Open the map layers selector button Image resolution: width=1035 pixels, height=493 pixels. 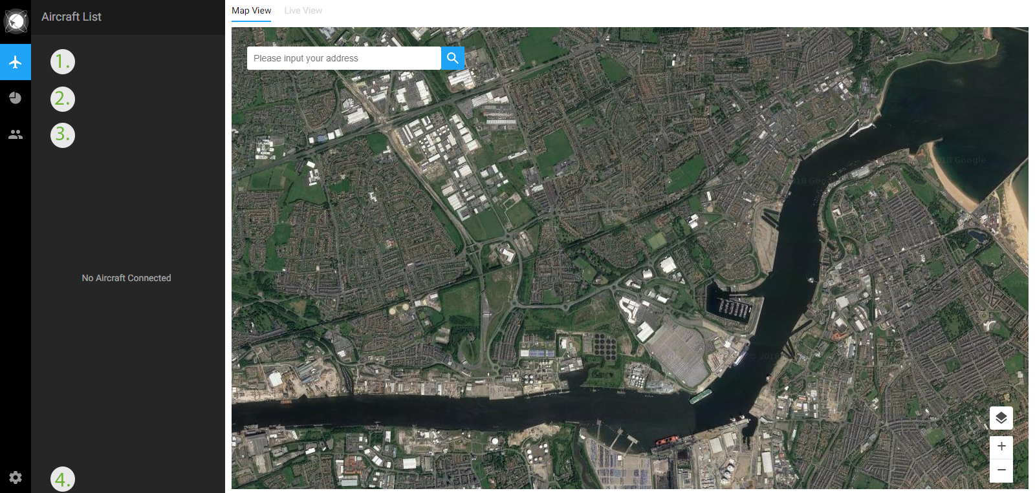click(x=1001, y=418)
